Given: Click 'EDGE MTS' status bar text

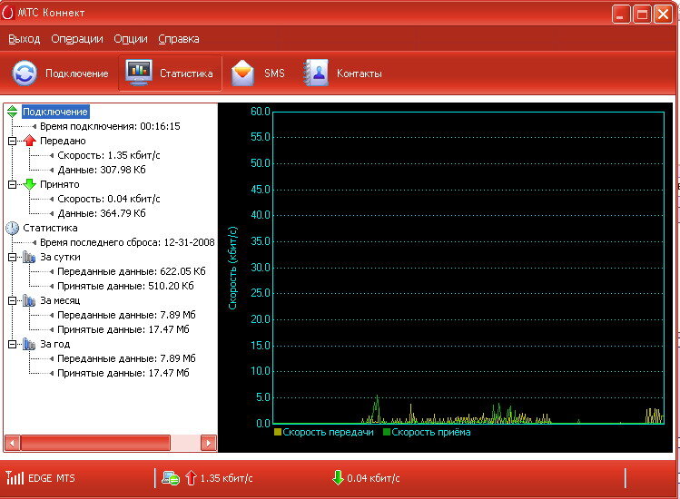Looking at the screenshot, I should (x=52, y=478).
